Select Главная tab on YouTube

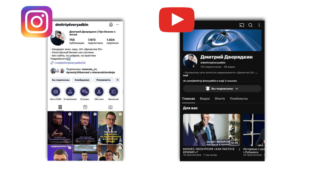(188, 99)
